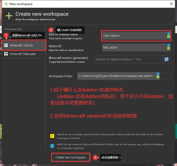Click 'Workspace type:' heading text

[13, 29]
